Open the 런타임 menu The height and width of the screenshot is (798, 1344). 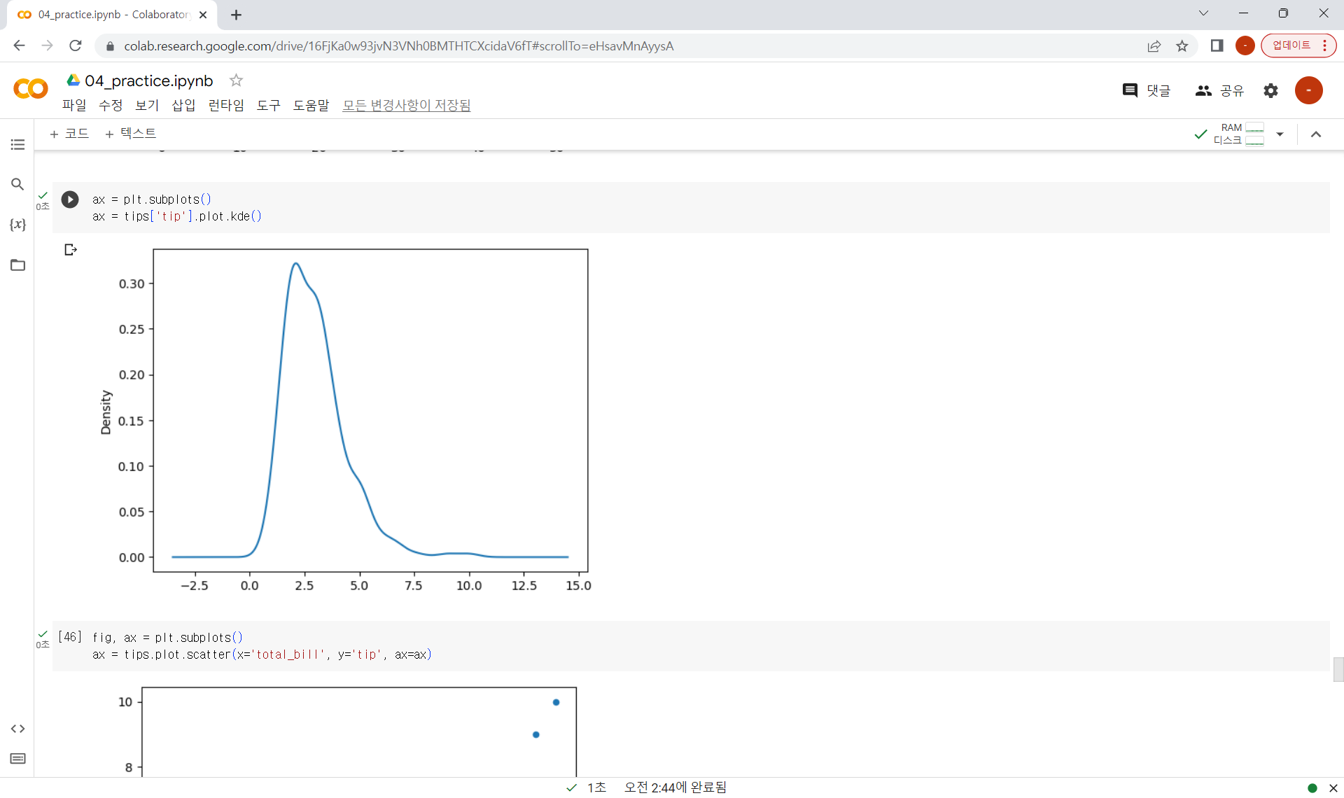point(225,105)
